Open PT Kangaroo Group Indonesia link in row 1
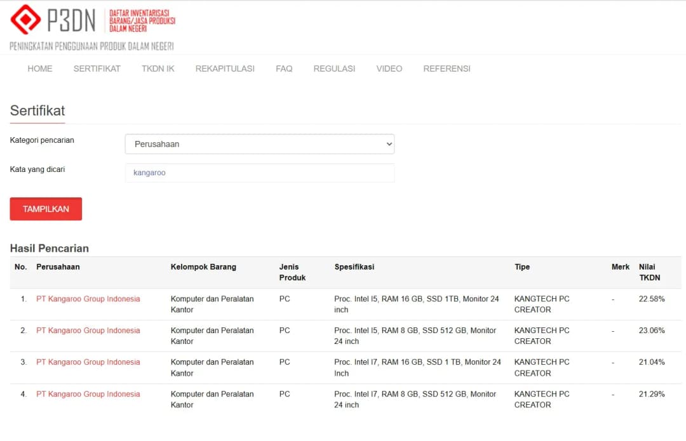 [x=88, y=299]
